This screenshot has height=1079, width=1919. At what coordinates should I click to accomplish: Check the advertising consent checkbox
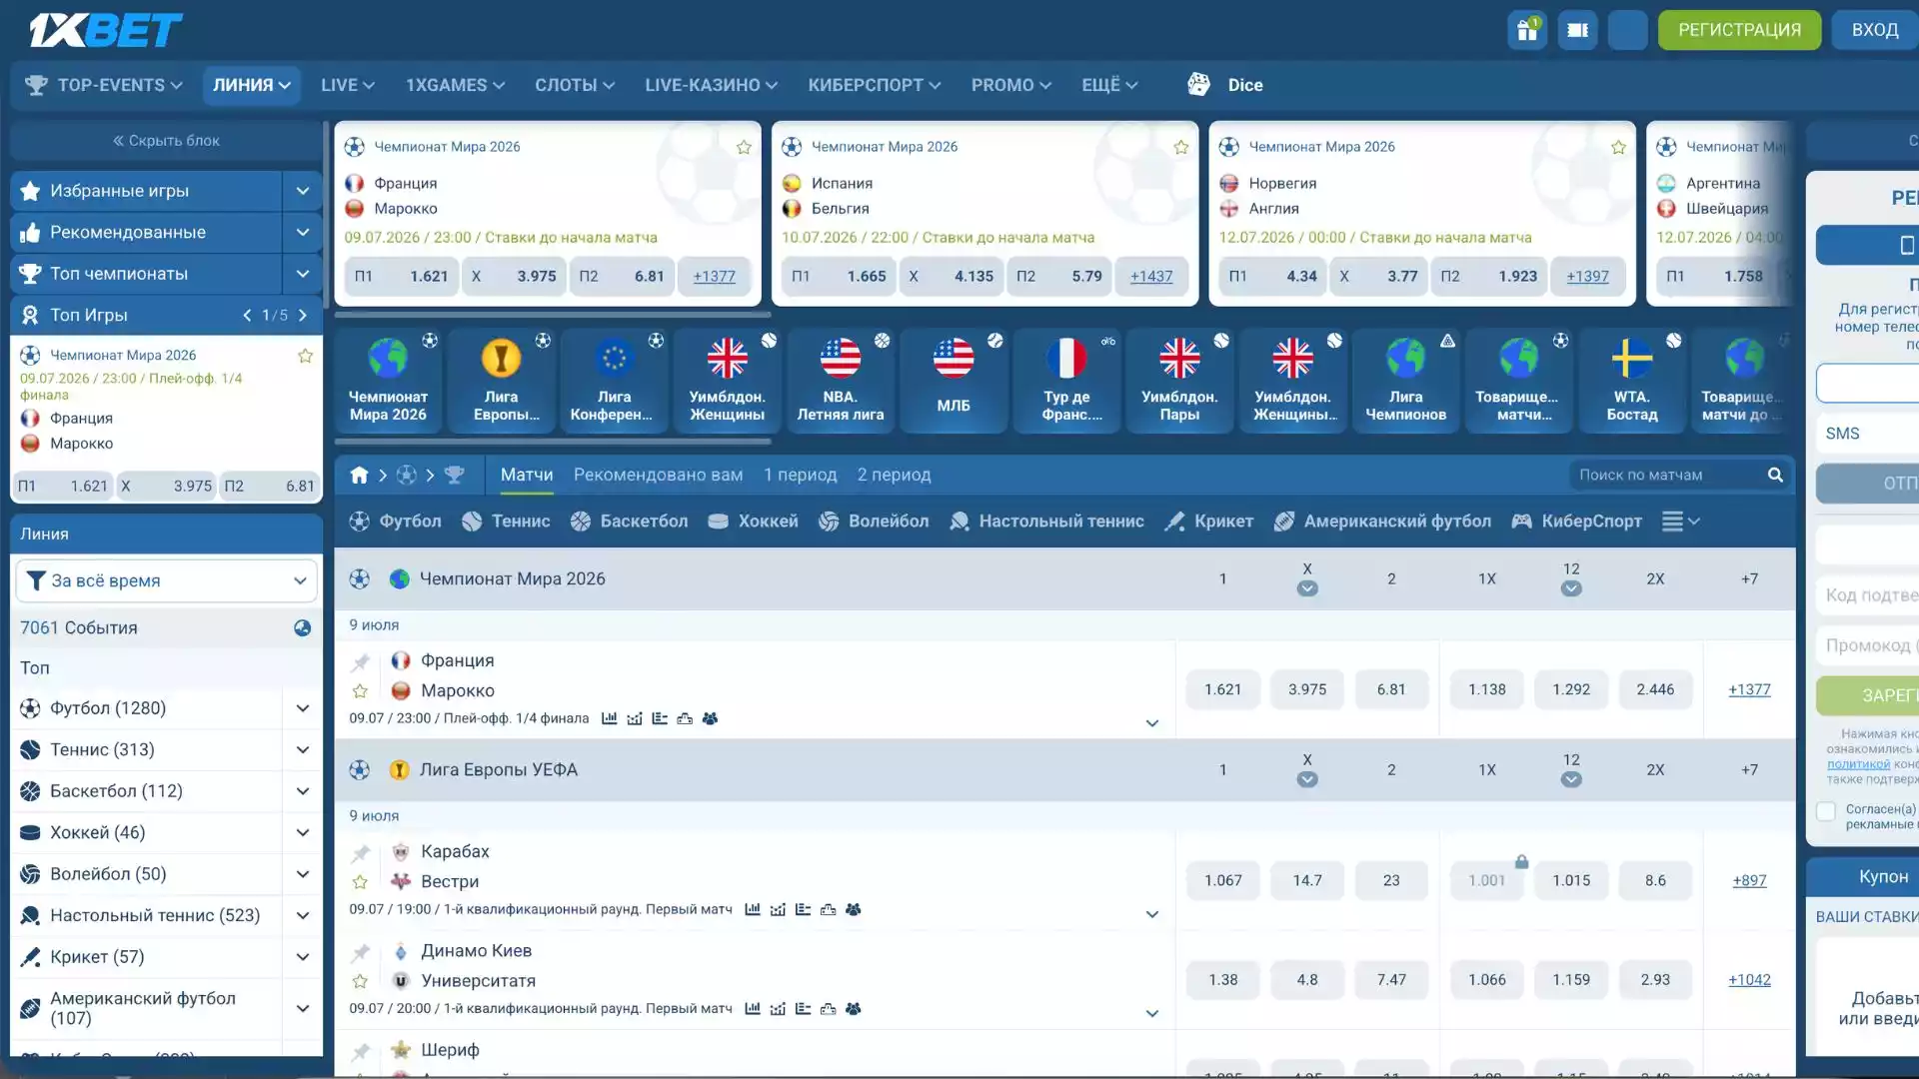[1826, 811]
